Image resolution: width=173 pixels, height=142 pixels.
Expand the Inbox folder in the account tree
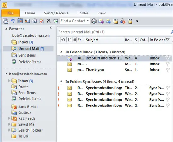9,81
